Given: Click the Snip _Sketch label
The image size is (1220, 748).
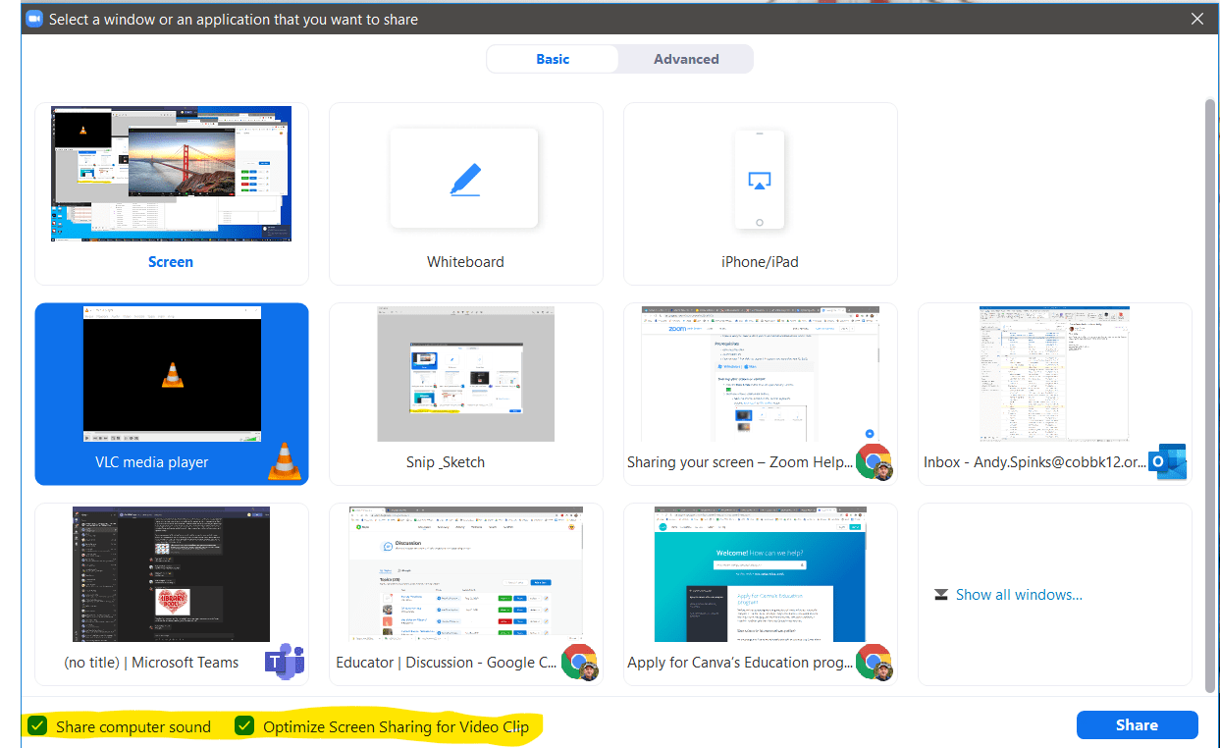Looking at the screenshot, I should (x=446, y=462).
